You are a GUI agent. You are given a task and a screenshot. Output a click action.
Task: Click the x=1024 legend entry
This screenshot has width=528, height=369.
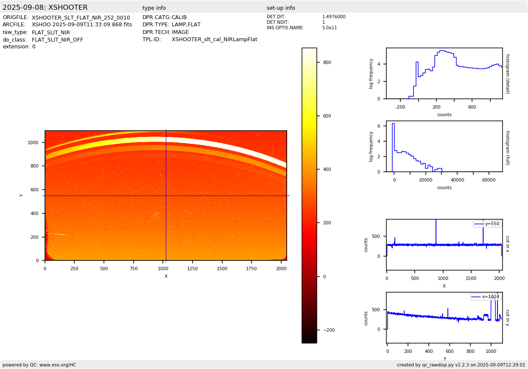click(486, 297)
